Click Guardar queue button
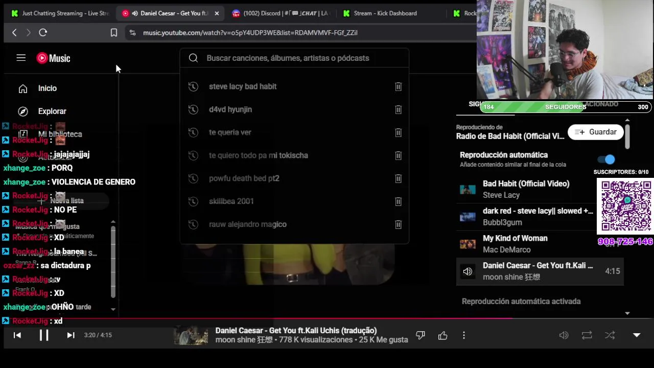Viewport: 654px width, 368px height. click(x=596, y=132)
